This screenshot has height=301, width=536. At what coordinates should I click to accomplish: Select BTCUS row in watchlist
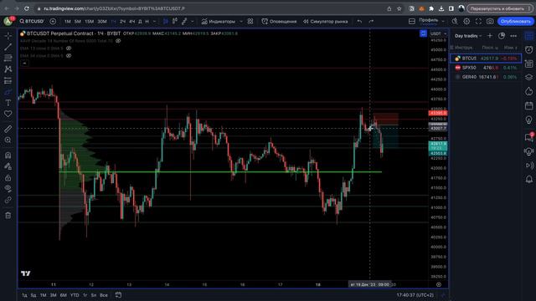coord(486,59)
